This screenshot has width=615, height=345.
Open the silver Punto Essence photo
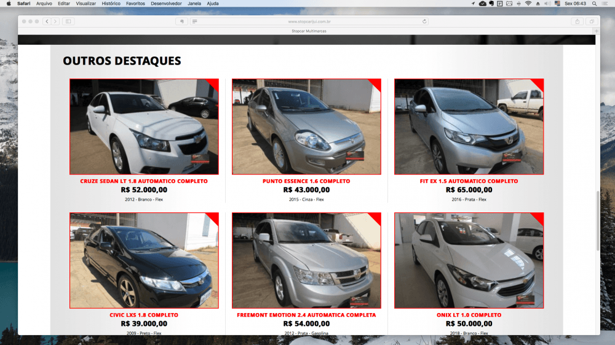[306, 126]
